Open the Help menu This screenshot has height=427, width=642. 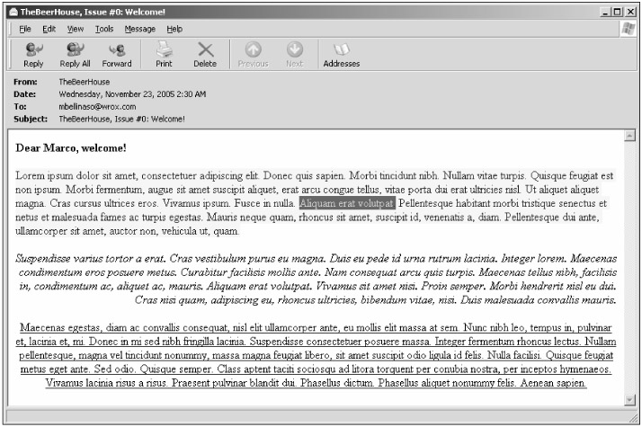(174, 29)
